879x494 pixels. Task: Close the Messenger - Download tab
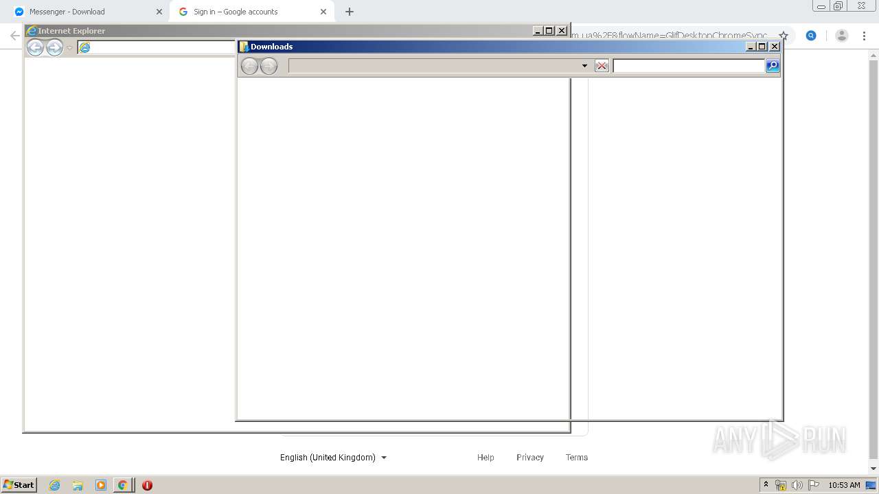[159, 12]
